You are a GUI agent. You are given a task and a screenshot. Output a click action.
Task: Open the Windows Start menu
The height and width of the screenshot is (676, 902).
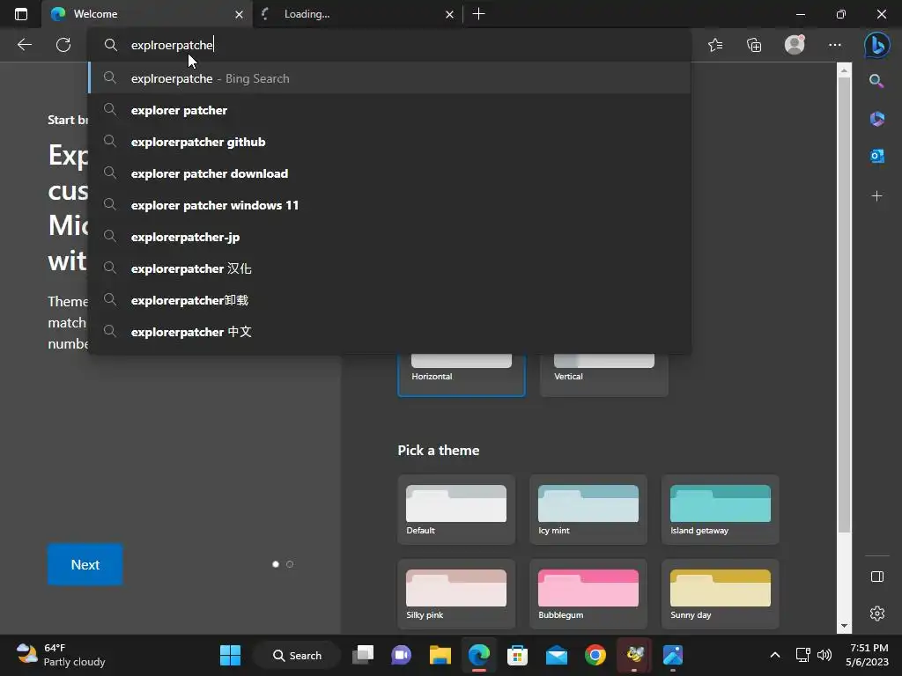point(230,655)
